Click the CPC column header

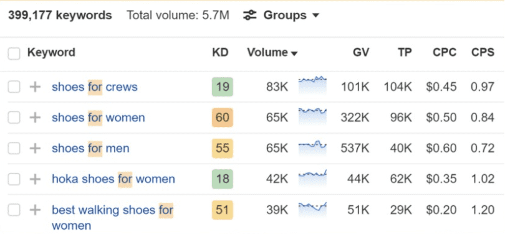[x=445, y=52]
